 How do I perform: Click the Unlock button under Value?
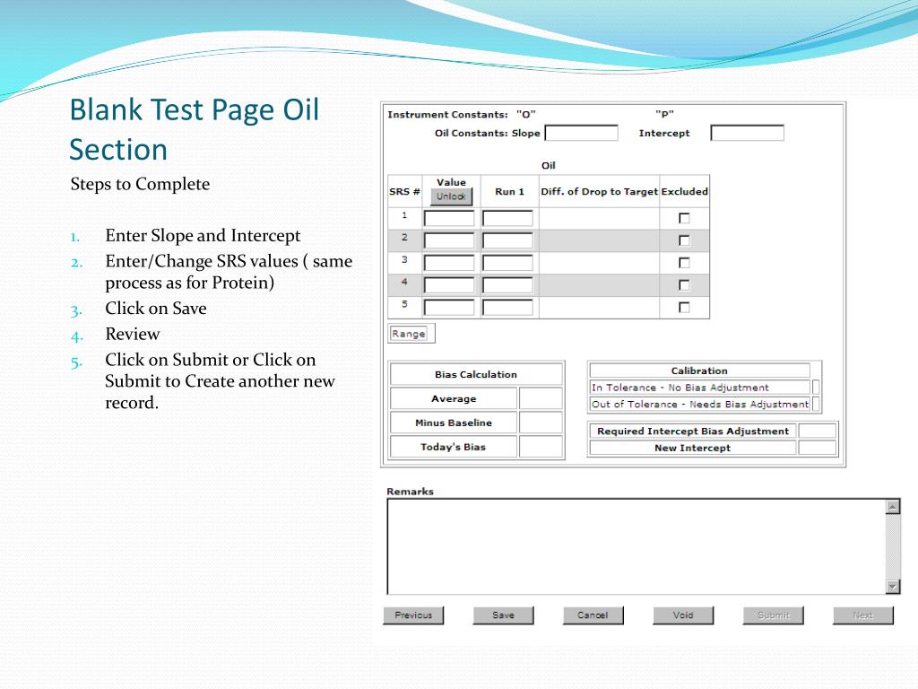(451, 196)
